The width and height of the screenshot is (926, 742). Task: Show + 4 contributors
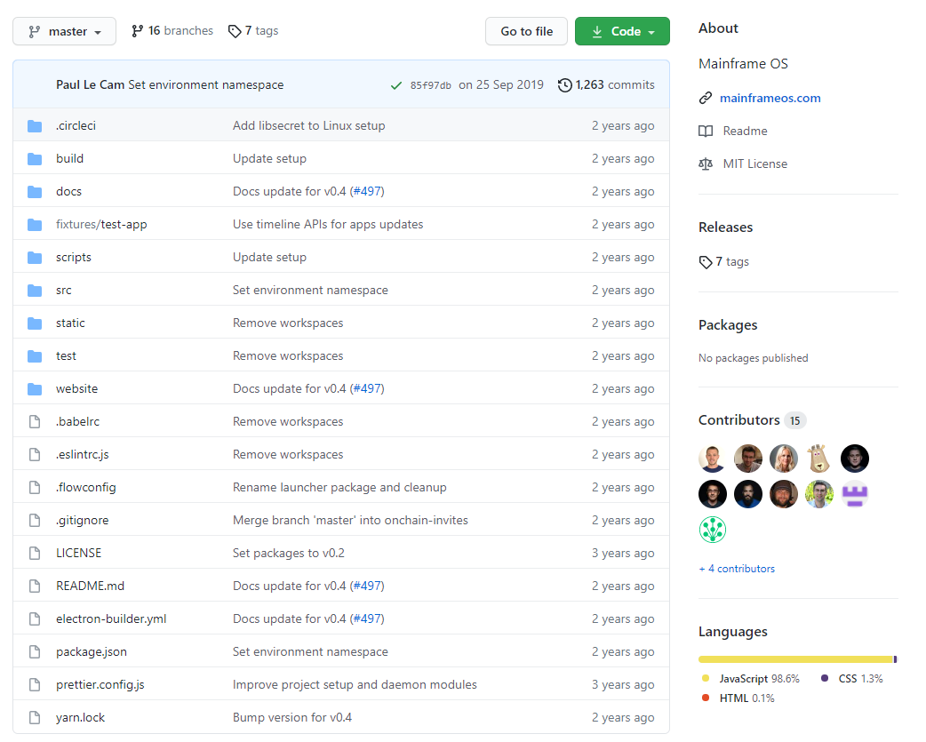[737, 569]
